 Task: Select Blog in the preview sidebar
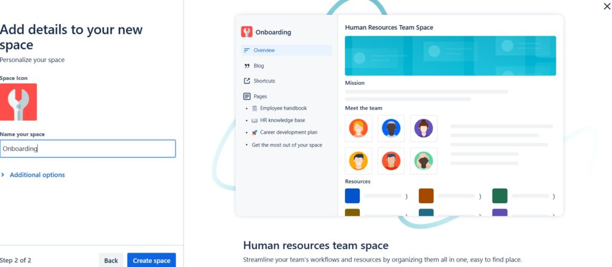click(258, 66)
